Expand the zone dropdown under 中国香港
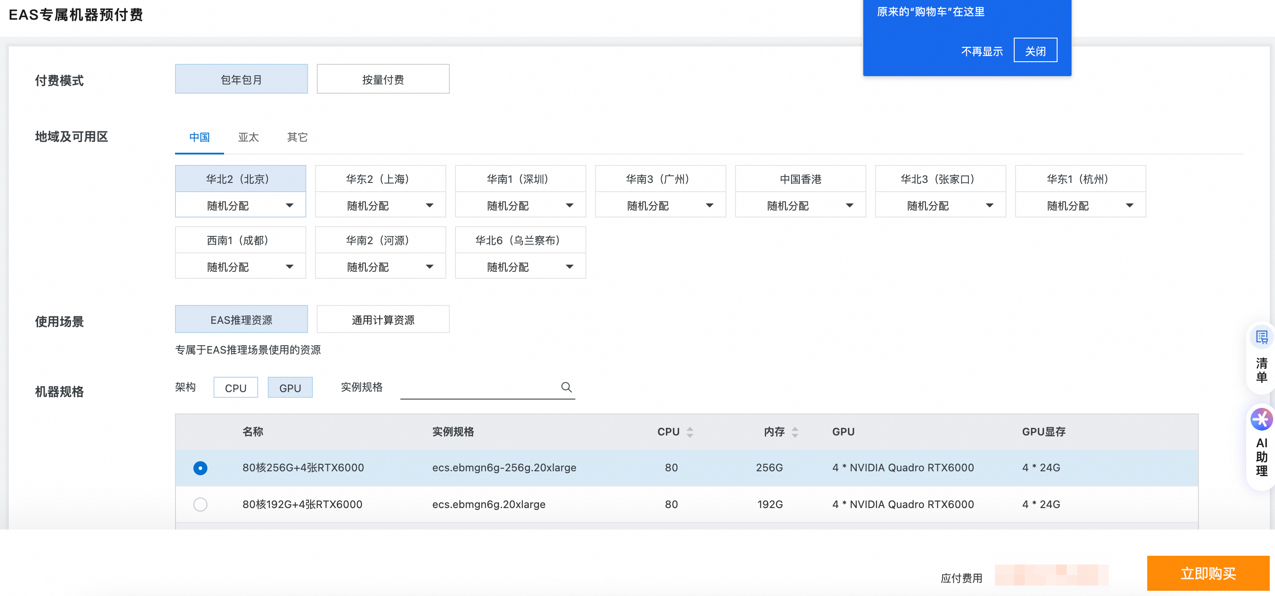 800,205
